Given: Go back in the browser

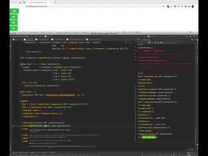Looking at the screenshot, I should pyautogui.click(x=12, y=6).
